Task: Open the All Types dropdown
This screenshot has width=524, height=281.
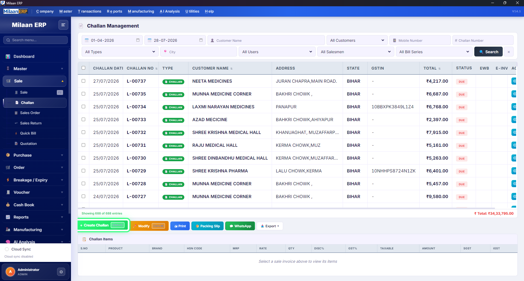Action: 120,52
